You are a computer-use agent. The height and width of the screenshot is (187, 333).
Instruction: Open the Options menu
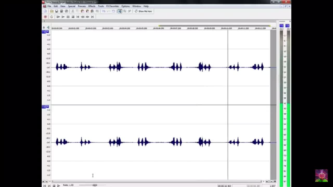click(x=125, y=6)
